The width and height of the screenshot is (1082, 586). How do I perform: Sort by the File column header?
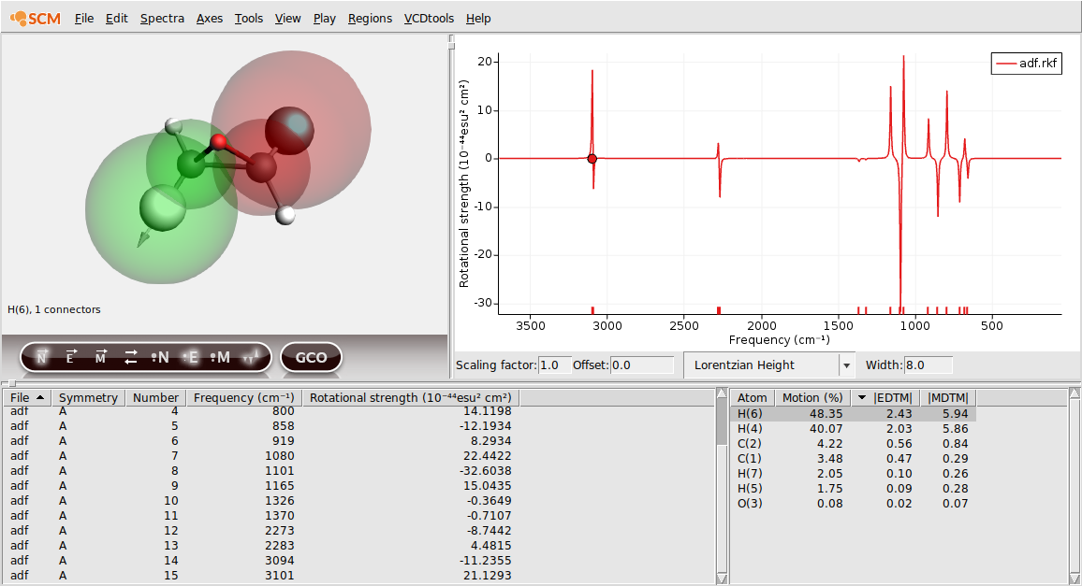[27, 398]
